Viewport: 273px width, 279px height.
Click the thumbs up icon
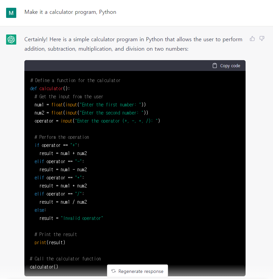(x=252, y=39)
